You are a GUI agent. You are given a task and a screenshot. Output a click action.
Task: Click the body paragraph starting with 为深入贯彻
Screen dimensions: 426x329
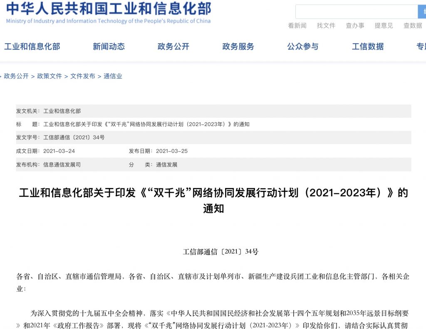pos(213,319)
